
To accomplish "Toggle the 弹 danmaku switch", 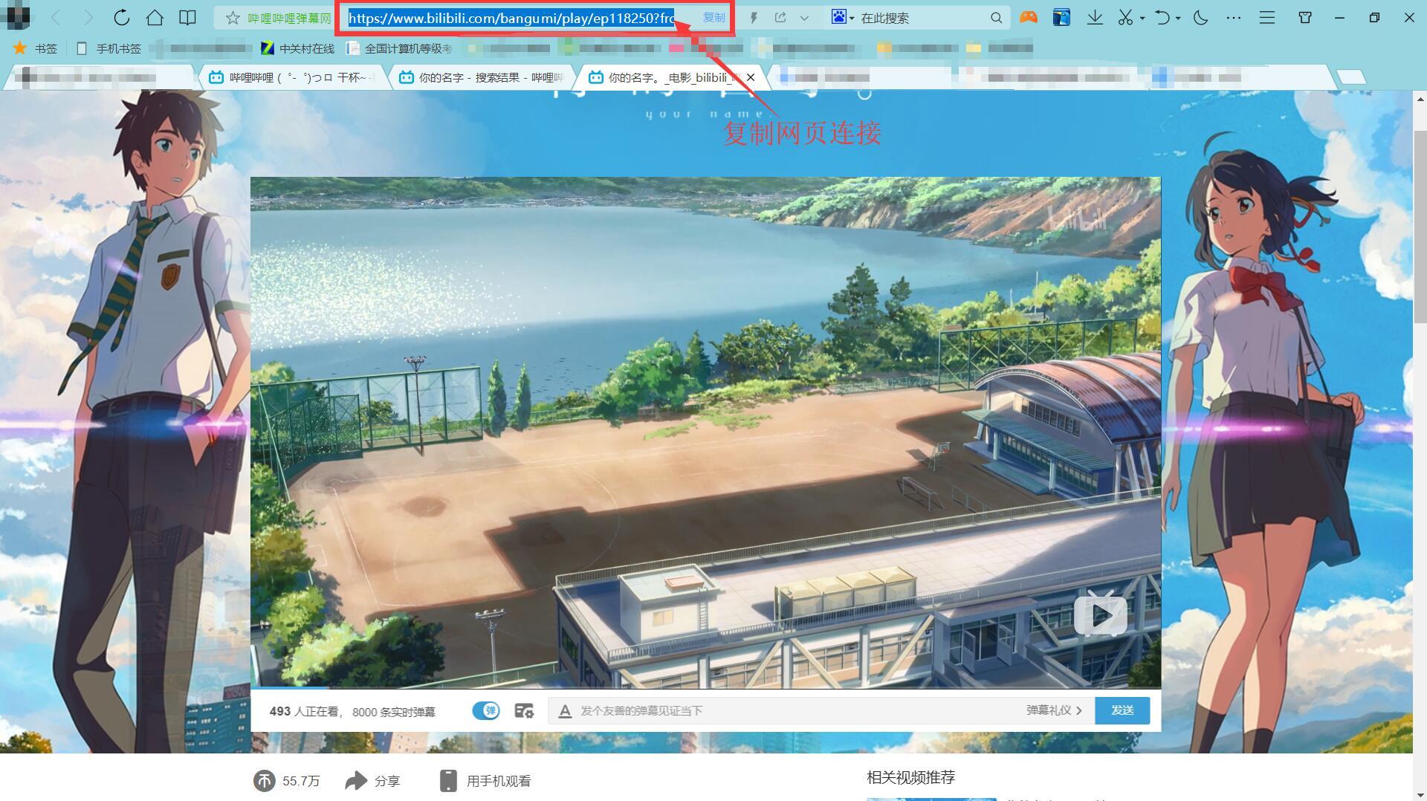I will click(x=486, y=711).
